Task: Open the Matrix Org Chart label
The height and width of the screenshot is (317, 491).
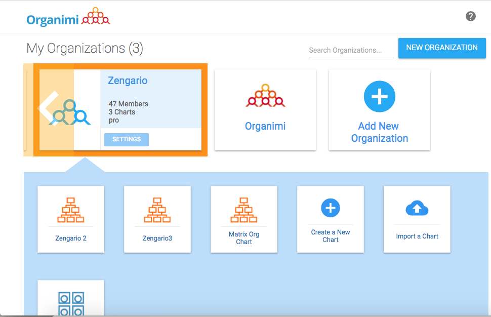Action: [x=244, y=238]
